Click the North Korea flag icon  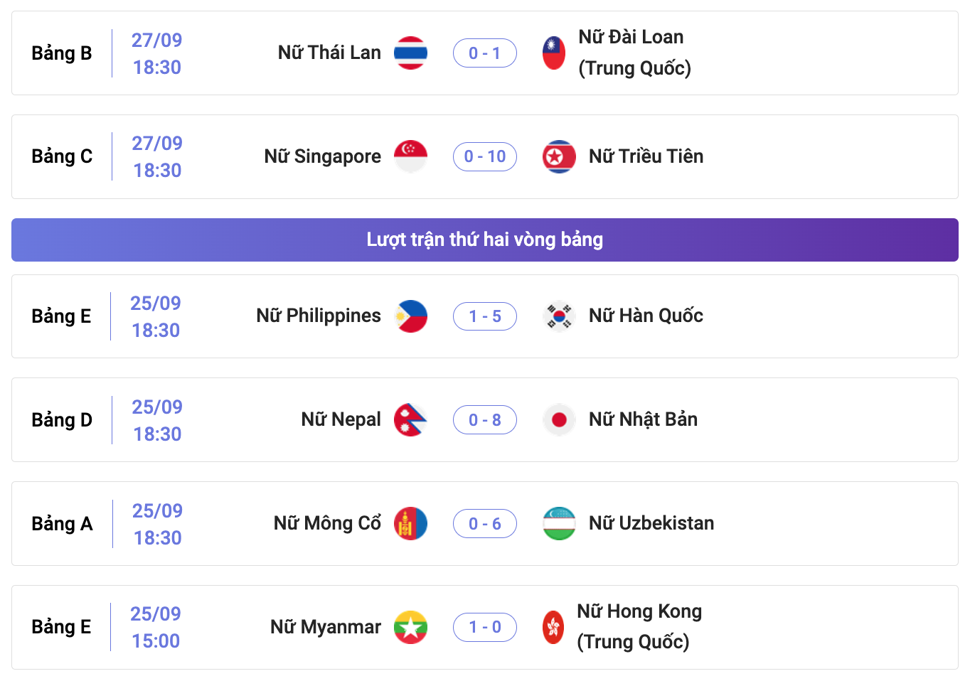pyautogui.click(x=559, y=156)
